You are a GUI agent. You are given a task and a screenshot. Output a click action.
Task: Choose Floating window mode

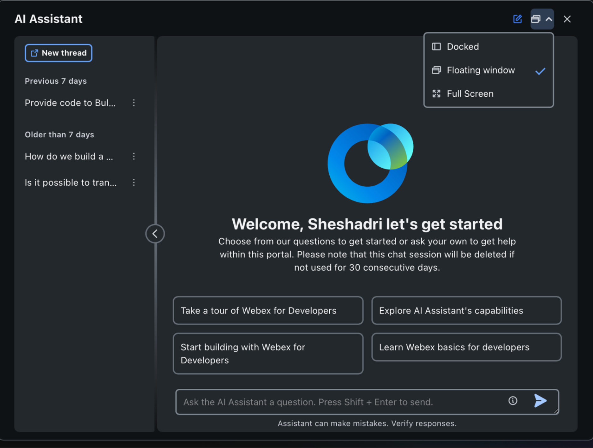coord(488,70)
